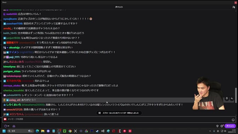Pin the exleg_x0 message with the pin icon

pyautogui.click(x=227, y=99)
